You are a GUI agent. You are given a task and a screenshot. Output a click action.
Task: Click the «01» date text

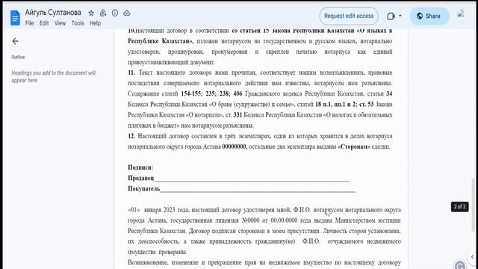(134, 210)
